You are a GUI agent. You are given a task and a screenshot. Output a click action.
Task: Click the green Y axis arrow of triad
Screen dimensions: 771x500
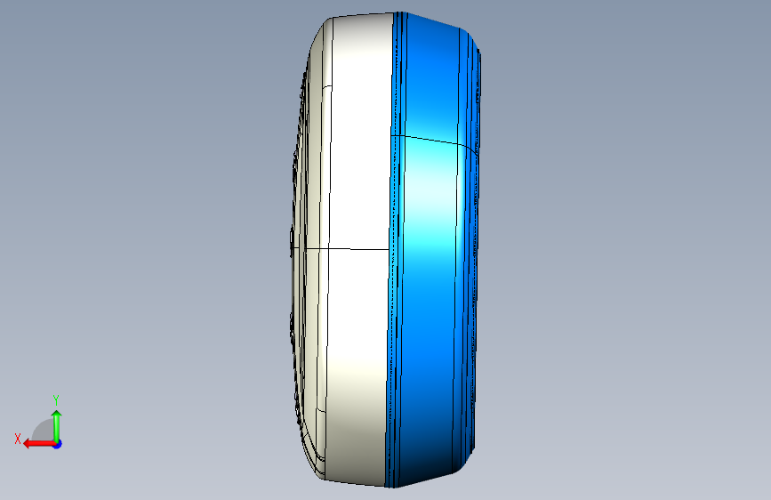(57, 425)
